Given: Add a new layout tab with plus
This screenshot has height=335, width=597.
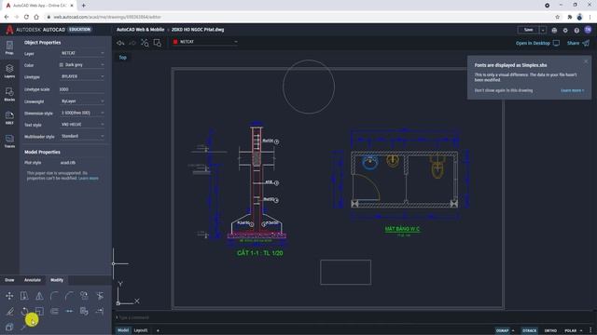Looking at the screenshot, I should coord(158,330).
